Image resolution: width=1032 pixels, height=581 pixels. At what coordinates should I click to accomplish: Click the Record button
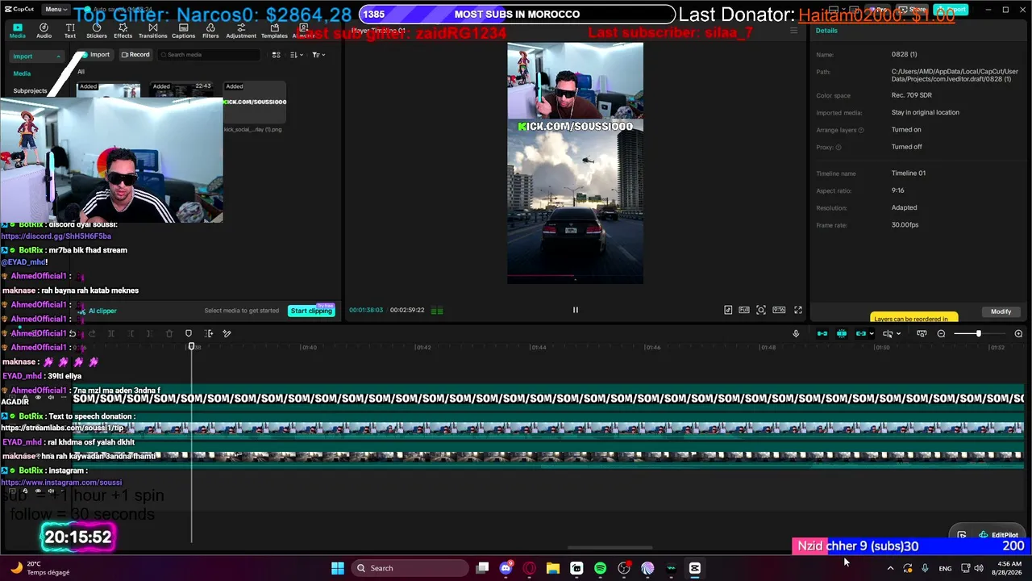135,55
